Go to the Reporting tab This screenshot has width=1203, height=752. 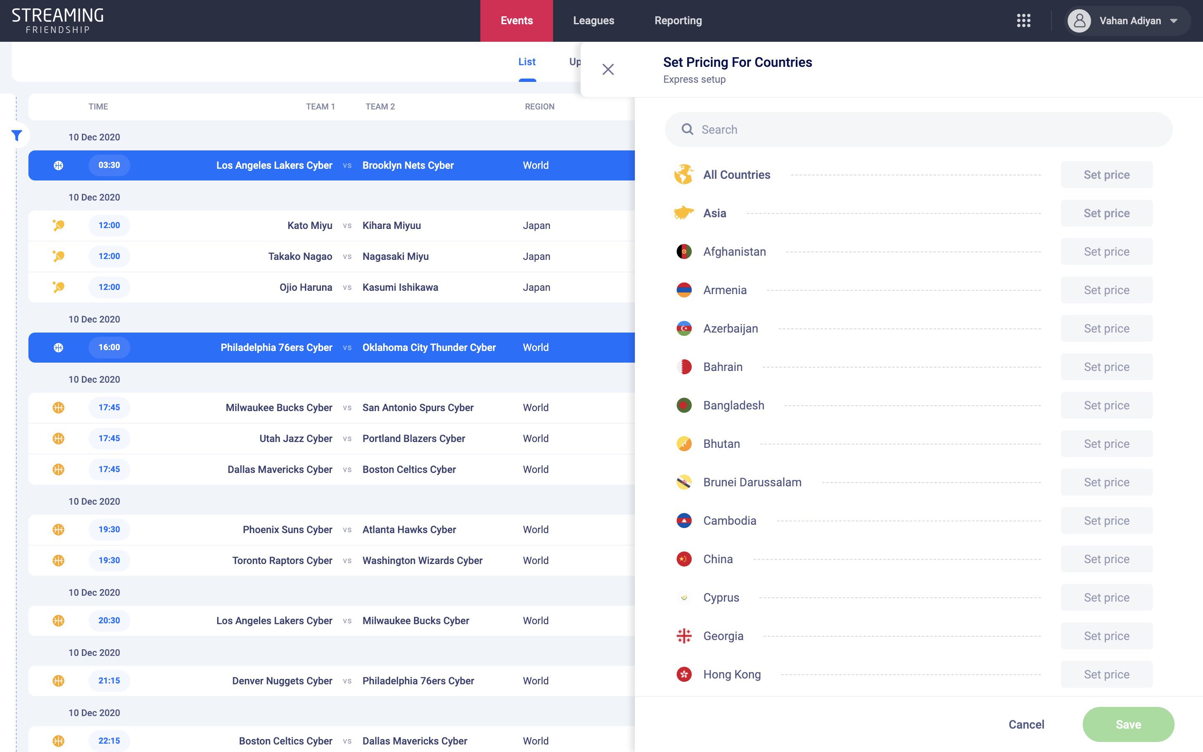[678, 20]
